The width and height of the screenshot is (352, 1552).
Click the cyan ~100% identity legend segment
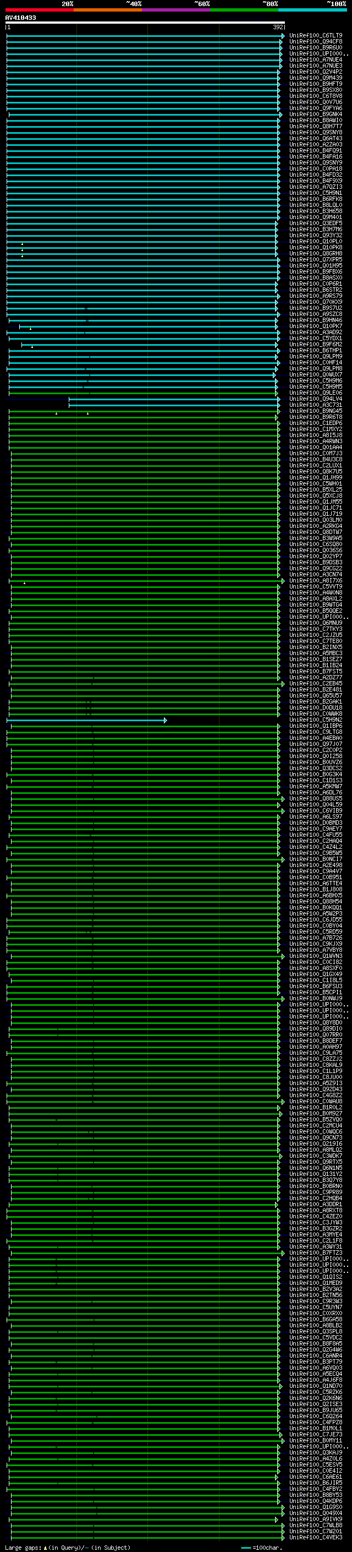pyautogui.click(x=313, y=10)
